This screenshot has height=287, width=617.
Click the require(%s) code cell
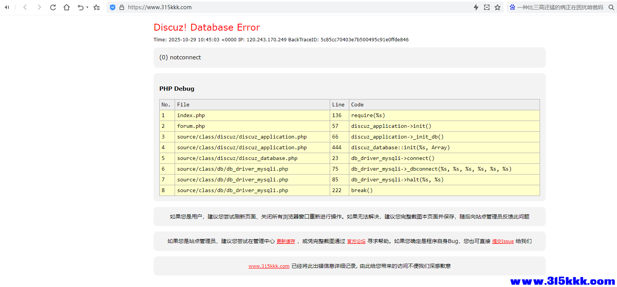[444, 116]
